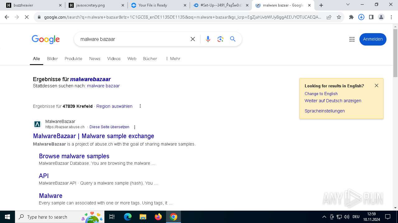Open the Chrome profile avatar icon

pyautogui.click(x=381, y=17)
